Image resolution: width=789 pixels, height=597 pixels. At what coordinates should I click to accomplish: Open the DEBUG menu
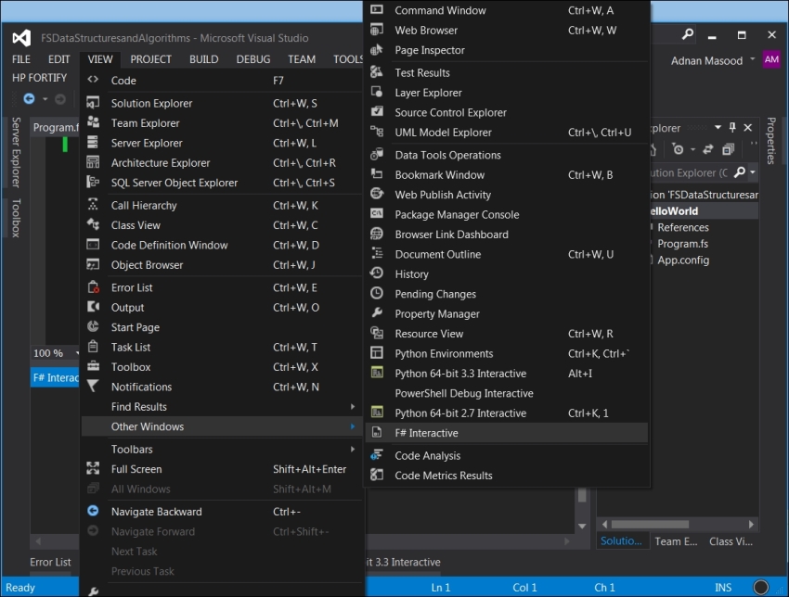(253, 59)
